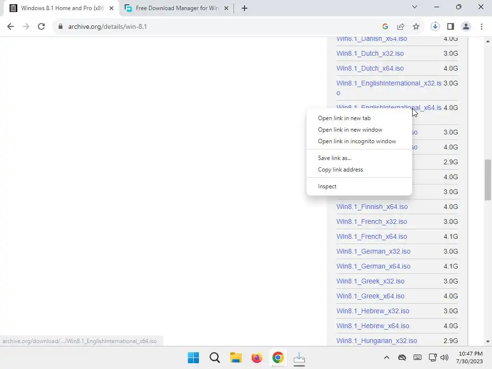Image resolution: width=492 pixels, height=369 pixels.
Task: Open the Chrome profile icon
Action: point(466,27)
